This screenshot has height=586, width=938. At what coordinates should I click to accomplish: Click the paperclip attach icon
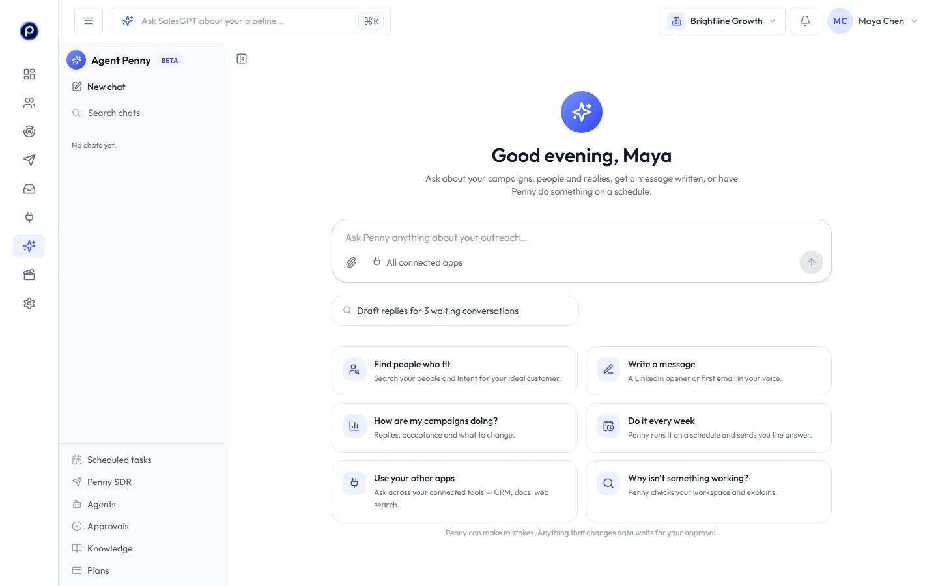[351, 262]
